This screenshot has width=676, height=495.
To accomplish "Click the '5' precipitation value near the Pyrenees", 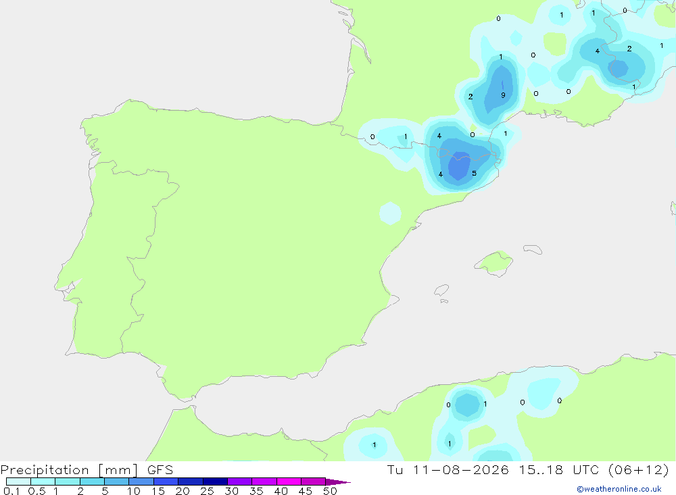I will coord(475,173).
